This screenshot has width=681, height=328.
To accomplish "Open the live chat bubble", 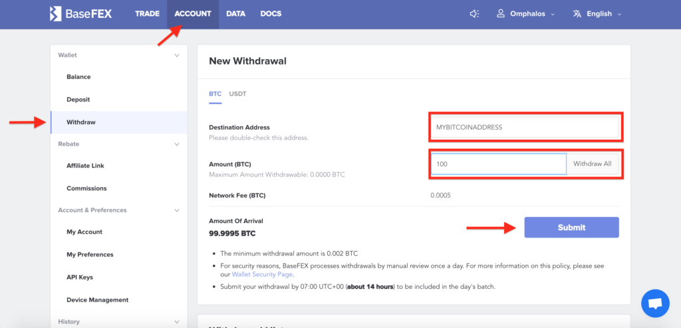I will tap(655, 303).
